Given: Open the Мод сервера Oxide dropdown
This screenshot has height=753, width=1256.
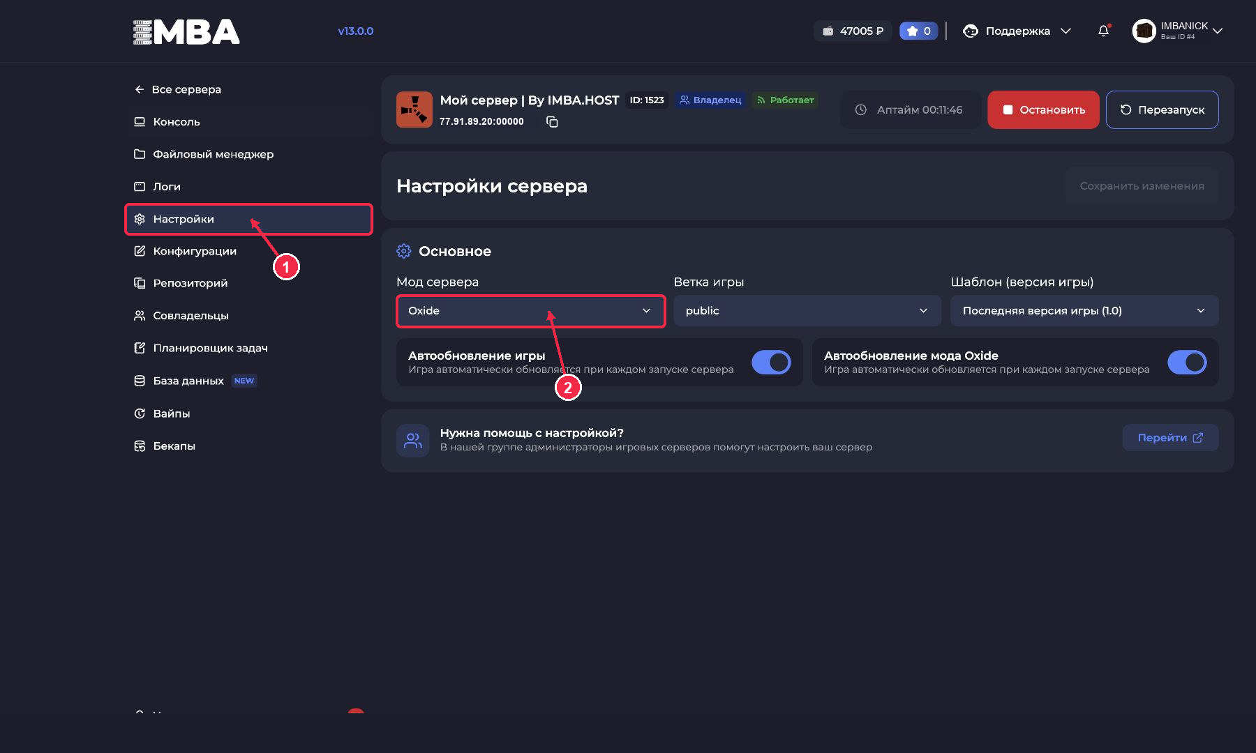Looking at the screenshot, I should (x=530, y=311).
